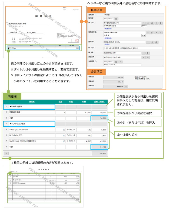
Task: Click the round icon beside the 支払条件 dropdown
Action: pos(148,57)
